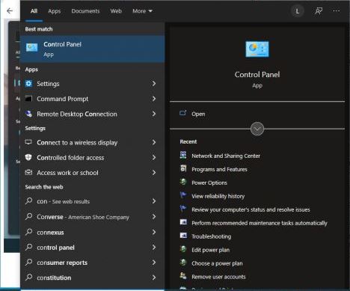The height and width of the screenshot is (291, 350).
Task: Click the consumer reports suggestion text
Action: pyautogui.click(x=62, y=263)
